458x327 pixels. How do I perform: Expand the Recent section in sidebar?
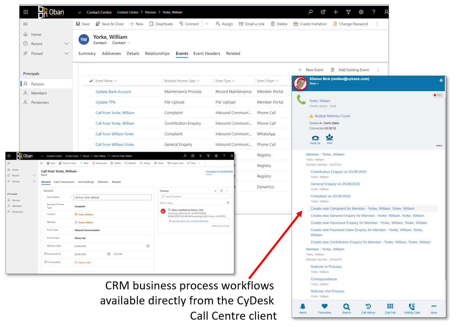point(67,44)
